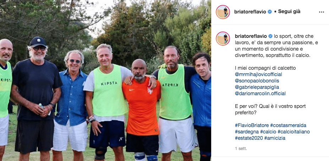329x161 pixels.
Task: Open briatoreflavio username in the caption
Action: point(251,36)
